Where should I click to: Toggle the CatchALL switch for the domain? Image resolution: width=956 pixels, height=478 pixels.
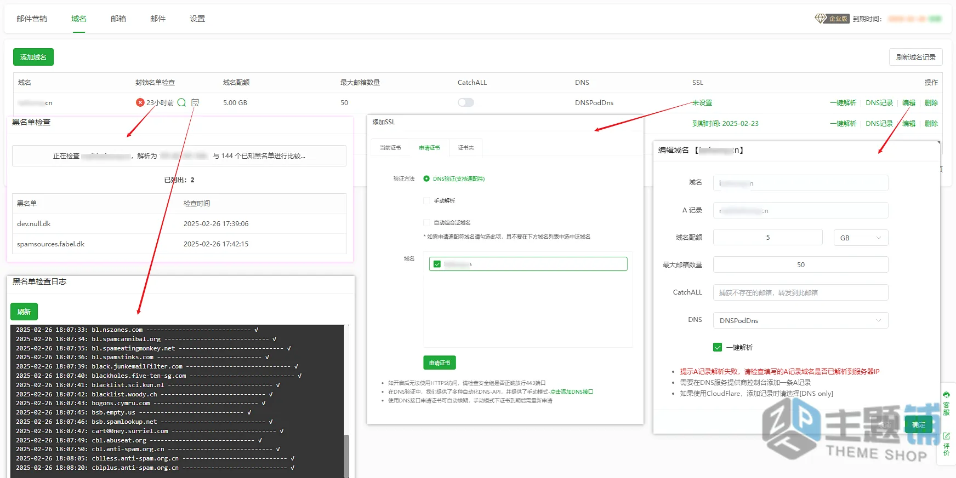pos(466,102)
